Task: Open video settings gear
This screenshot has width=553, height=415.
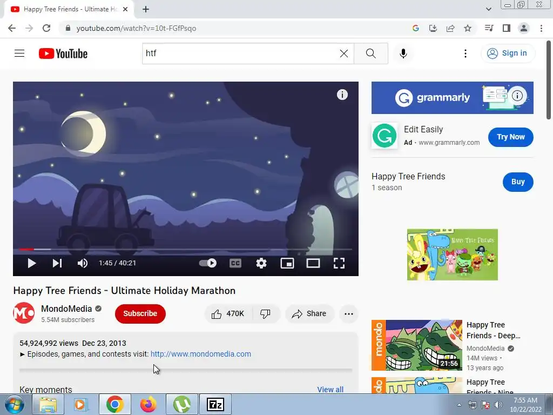Action: point(261,263)
